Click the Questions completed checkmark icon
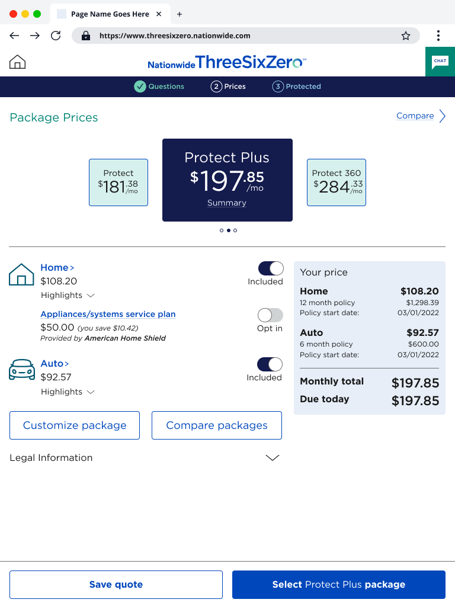 [x=140, y=86]
